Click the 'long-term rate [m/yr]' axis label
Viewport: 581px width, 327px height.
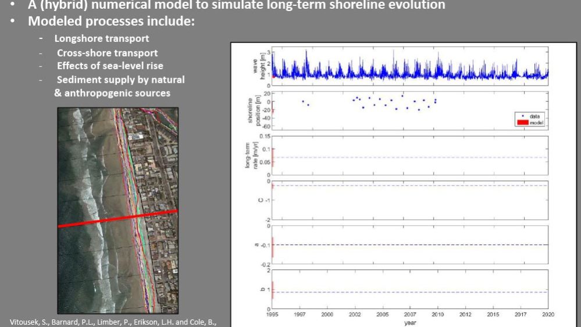pyautogui.click(x=251, y=155)
